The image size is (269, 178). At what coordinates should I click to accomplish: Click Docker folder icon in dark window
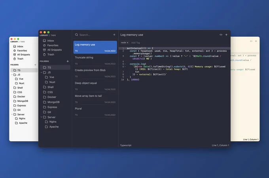[44, 97]
